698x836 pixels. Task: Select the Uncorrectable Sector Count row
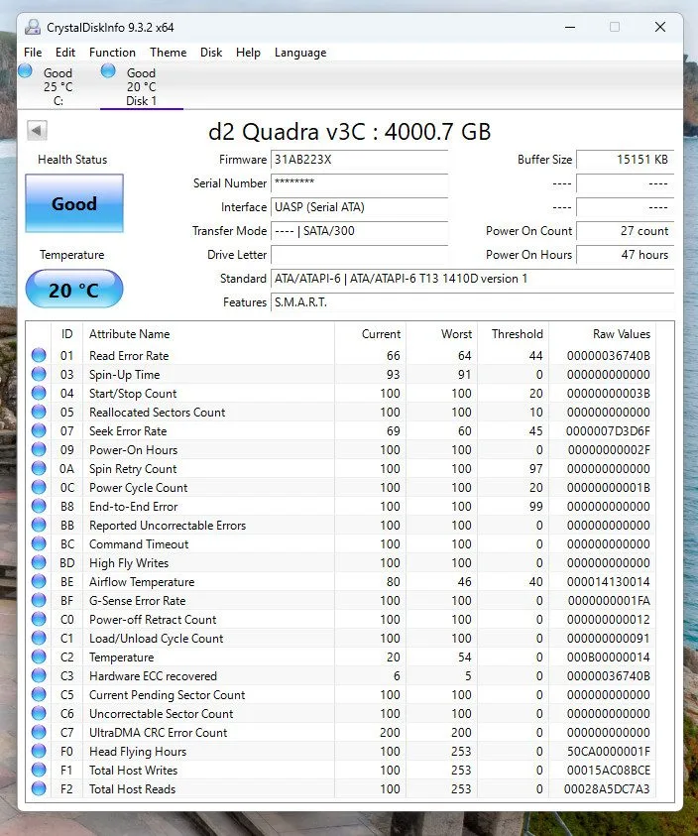point(341,713)
